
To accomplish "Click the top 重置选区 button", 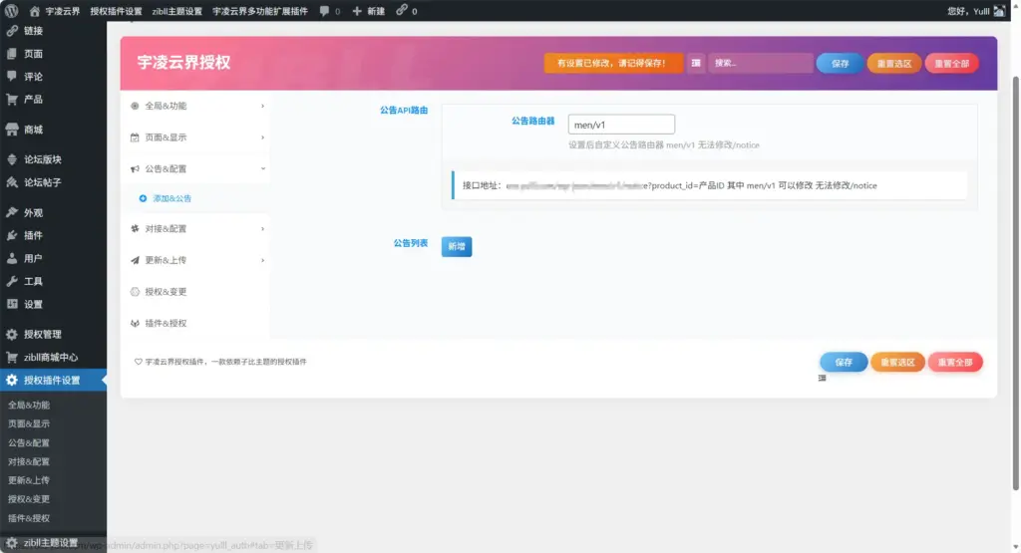I will tap(894, 63).
